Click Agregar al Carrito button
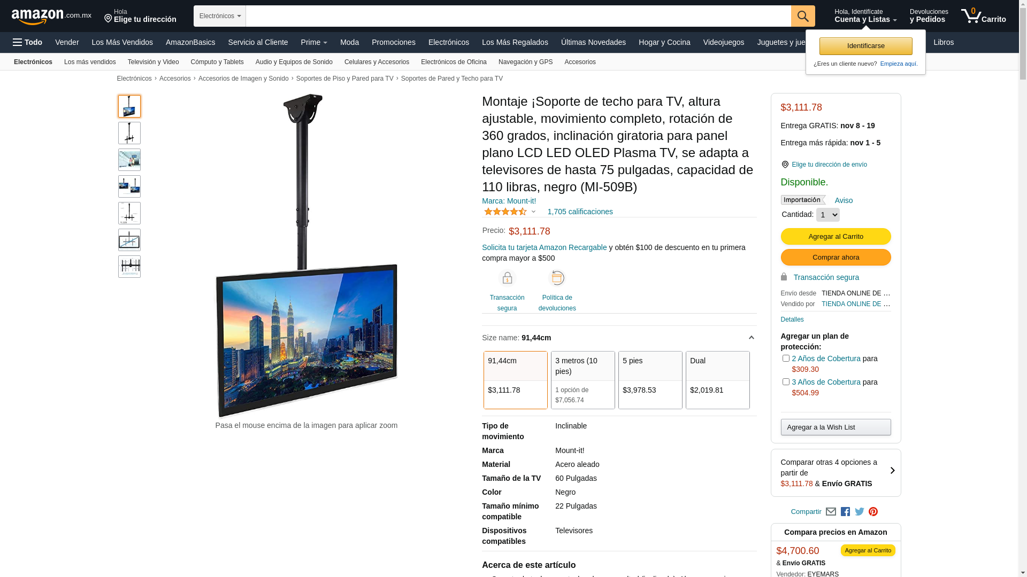The height and width of the screenshot is (577, 1027). coord(836,237)
